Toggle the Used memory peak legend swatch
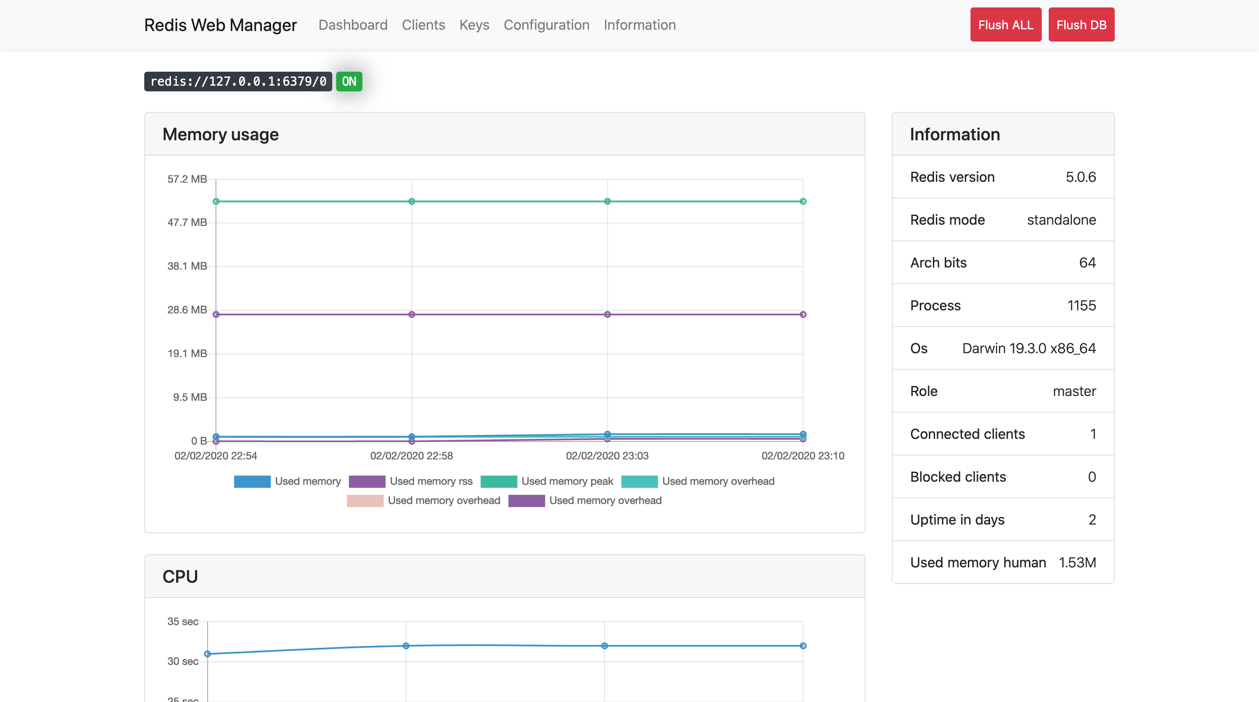 tap(498, 481)
